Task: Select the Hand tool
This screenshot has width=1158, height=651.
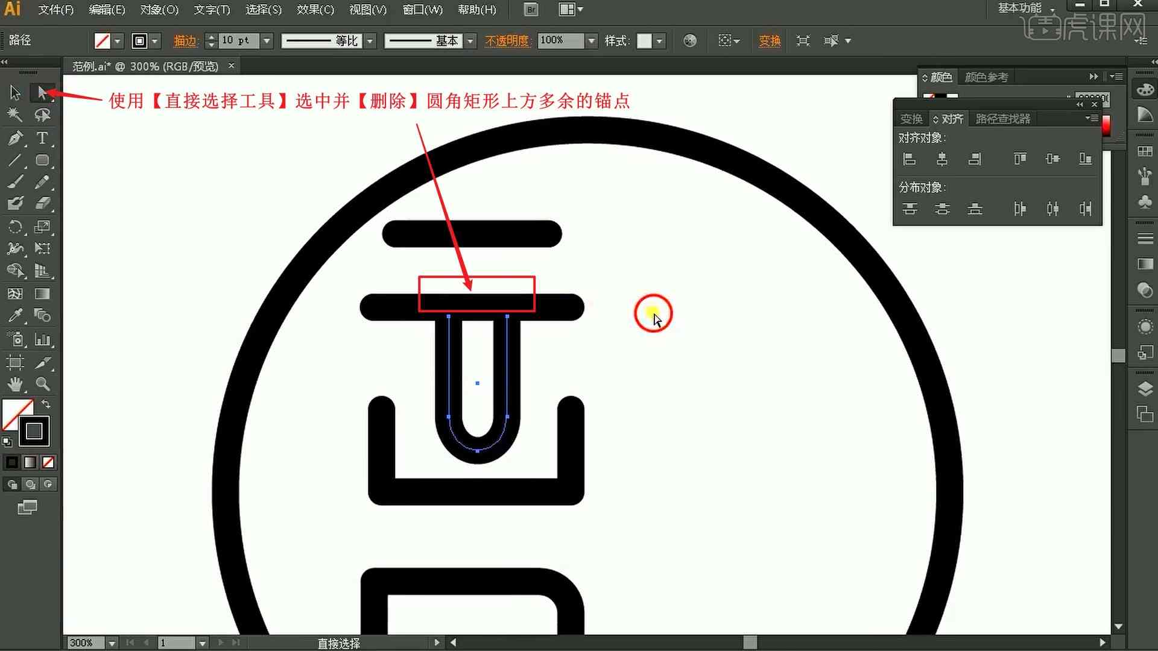Action: (15, 384)
